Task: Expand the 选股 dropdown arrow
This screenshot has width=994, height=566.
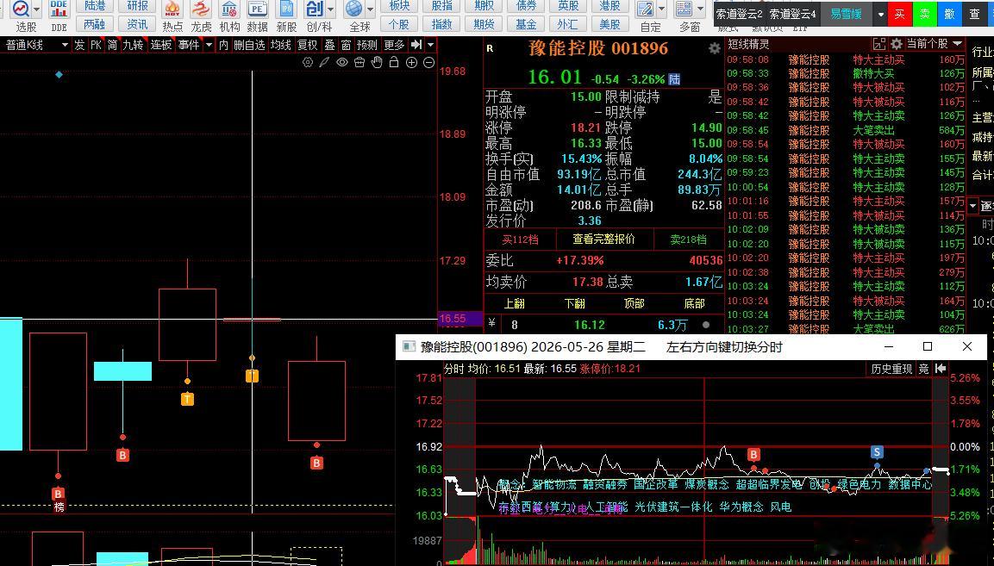Action: point(37,9)
